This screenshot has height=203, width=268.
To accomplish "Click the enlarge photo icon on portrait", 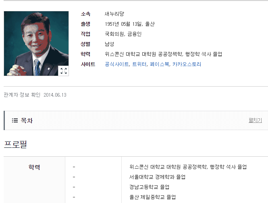I will click(x=64, y=71).
